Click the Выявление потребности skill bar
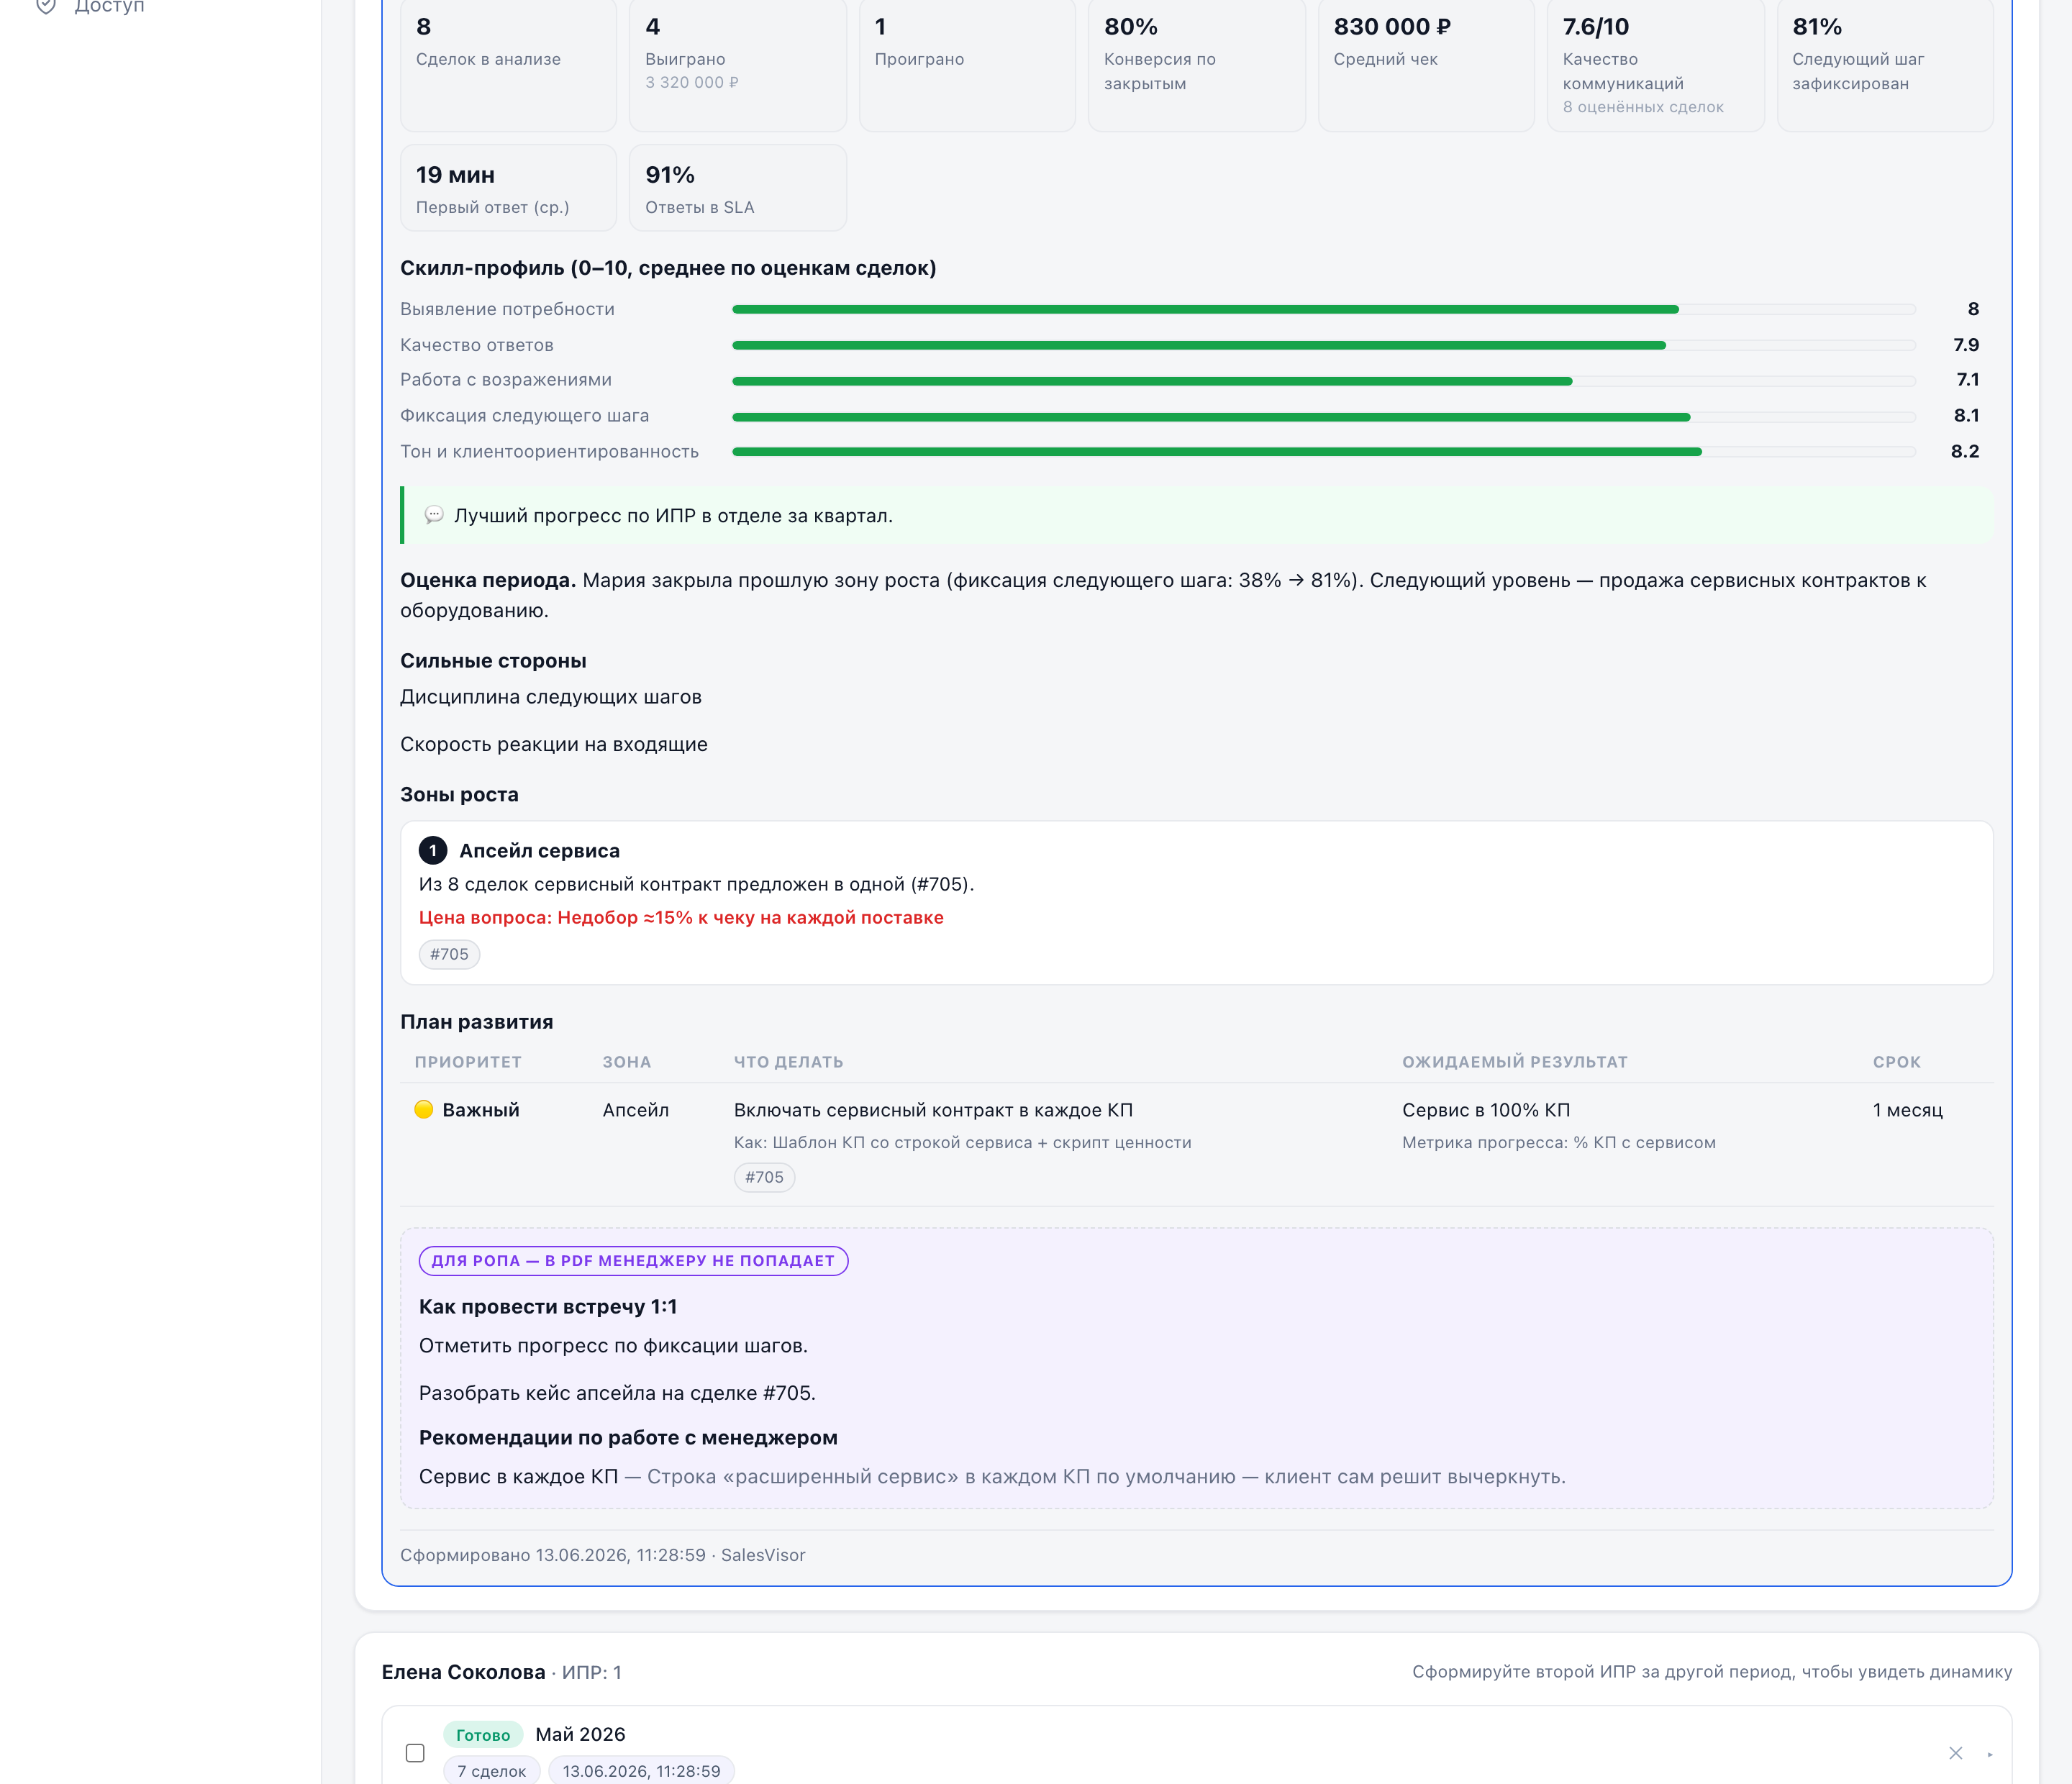This screenshot has width=2072, height=1784. (1323, 309)
